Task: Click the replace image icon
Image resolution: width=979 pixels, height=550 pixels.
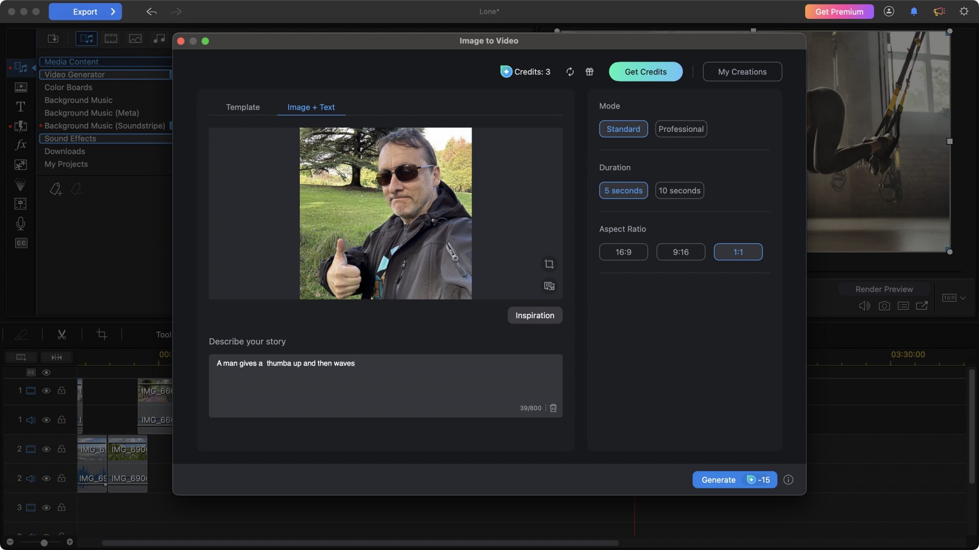Action: tap(549, 286)
